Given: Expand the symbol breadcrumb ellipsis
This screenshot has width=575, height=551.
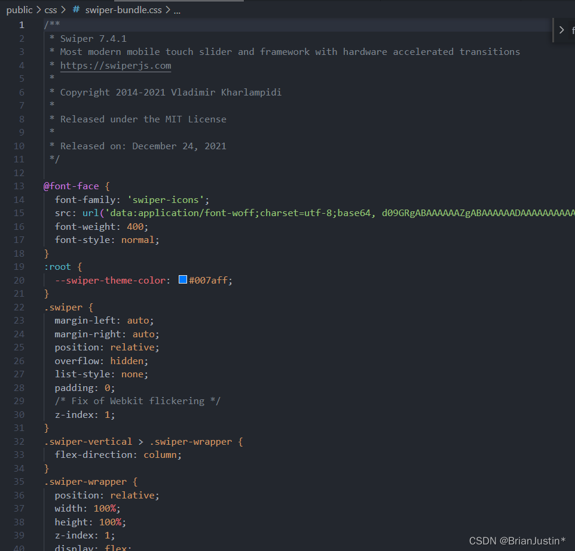Looking at the screenshot, I should tap(178, 10).
